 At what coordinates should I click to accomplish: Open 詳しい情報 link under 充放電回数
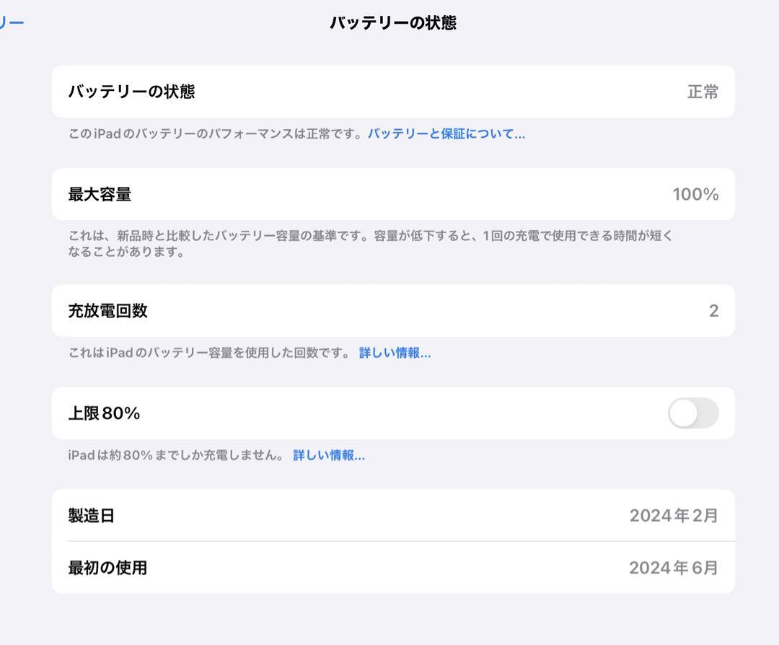point(395,353)
